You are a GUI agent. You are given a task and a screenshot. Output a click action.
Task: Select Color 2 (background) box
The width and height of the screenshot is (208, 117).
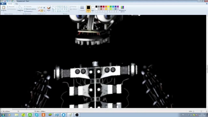pos(93,9)
